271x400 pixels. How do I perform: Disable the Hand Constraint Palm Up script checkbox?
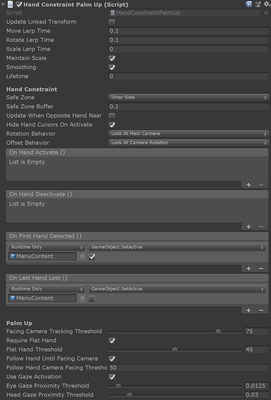[19, 5]
